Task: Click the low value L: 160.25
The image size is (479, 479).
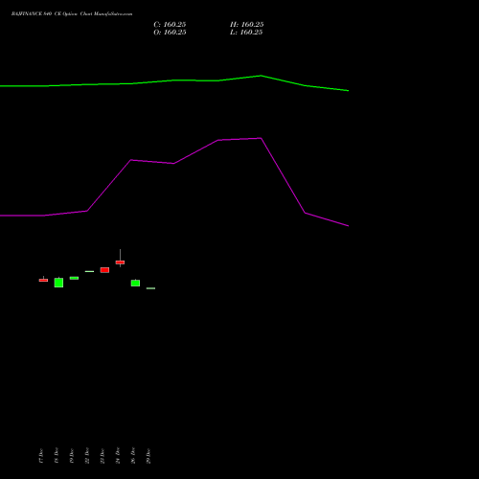Action: click(x=246, y=33)
